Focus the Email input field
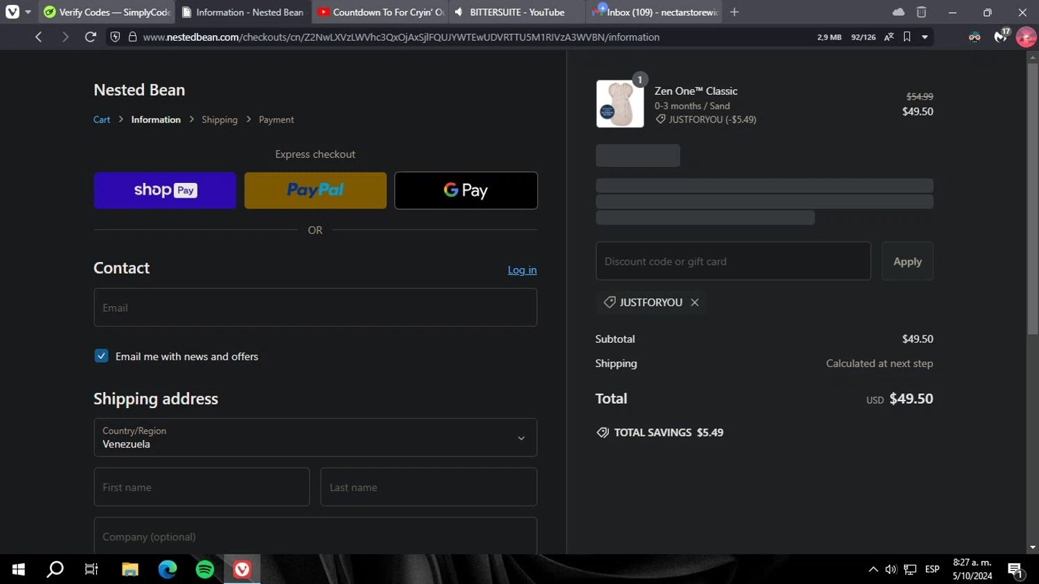The width and height of the screenshot is (1039, 584). tap(315, 308)
